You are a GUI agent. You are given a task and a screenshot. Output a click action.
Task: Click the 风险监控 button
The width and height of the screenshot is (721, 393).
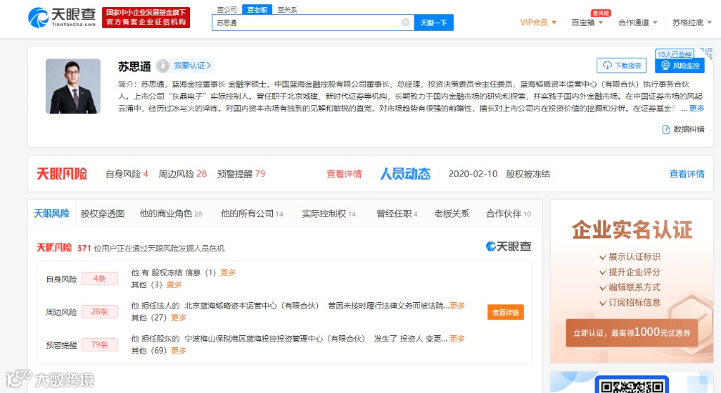point(680,65)
